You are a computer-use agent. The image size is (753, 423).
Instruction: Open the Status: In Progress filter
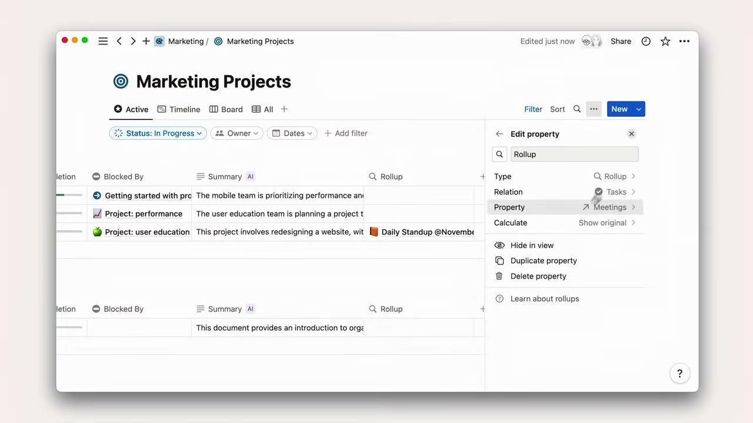[x=158, y=133]
